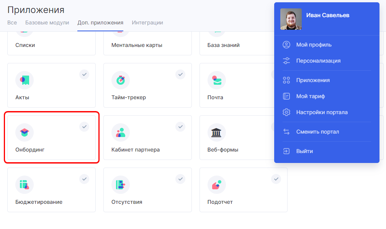Open the Интеграции tab
The width and height of the screenshot is (386, 229).
pyautogui.click(x=147, y=23)
